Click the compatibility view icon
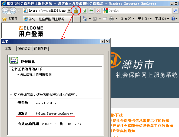 click(84, 11)
